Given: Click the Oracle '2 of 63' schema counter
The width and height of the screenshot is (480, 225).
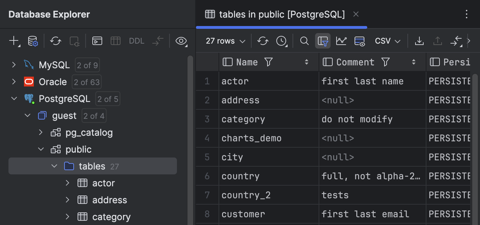Looking at the screenshot, I should point(87,82).
